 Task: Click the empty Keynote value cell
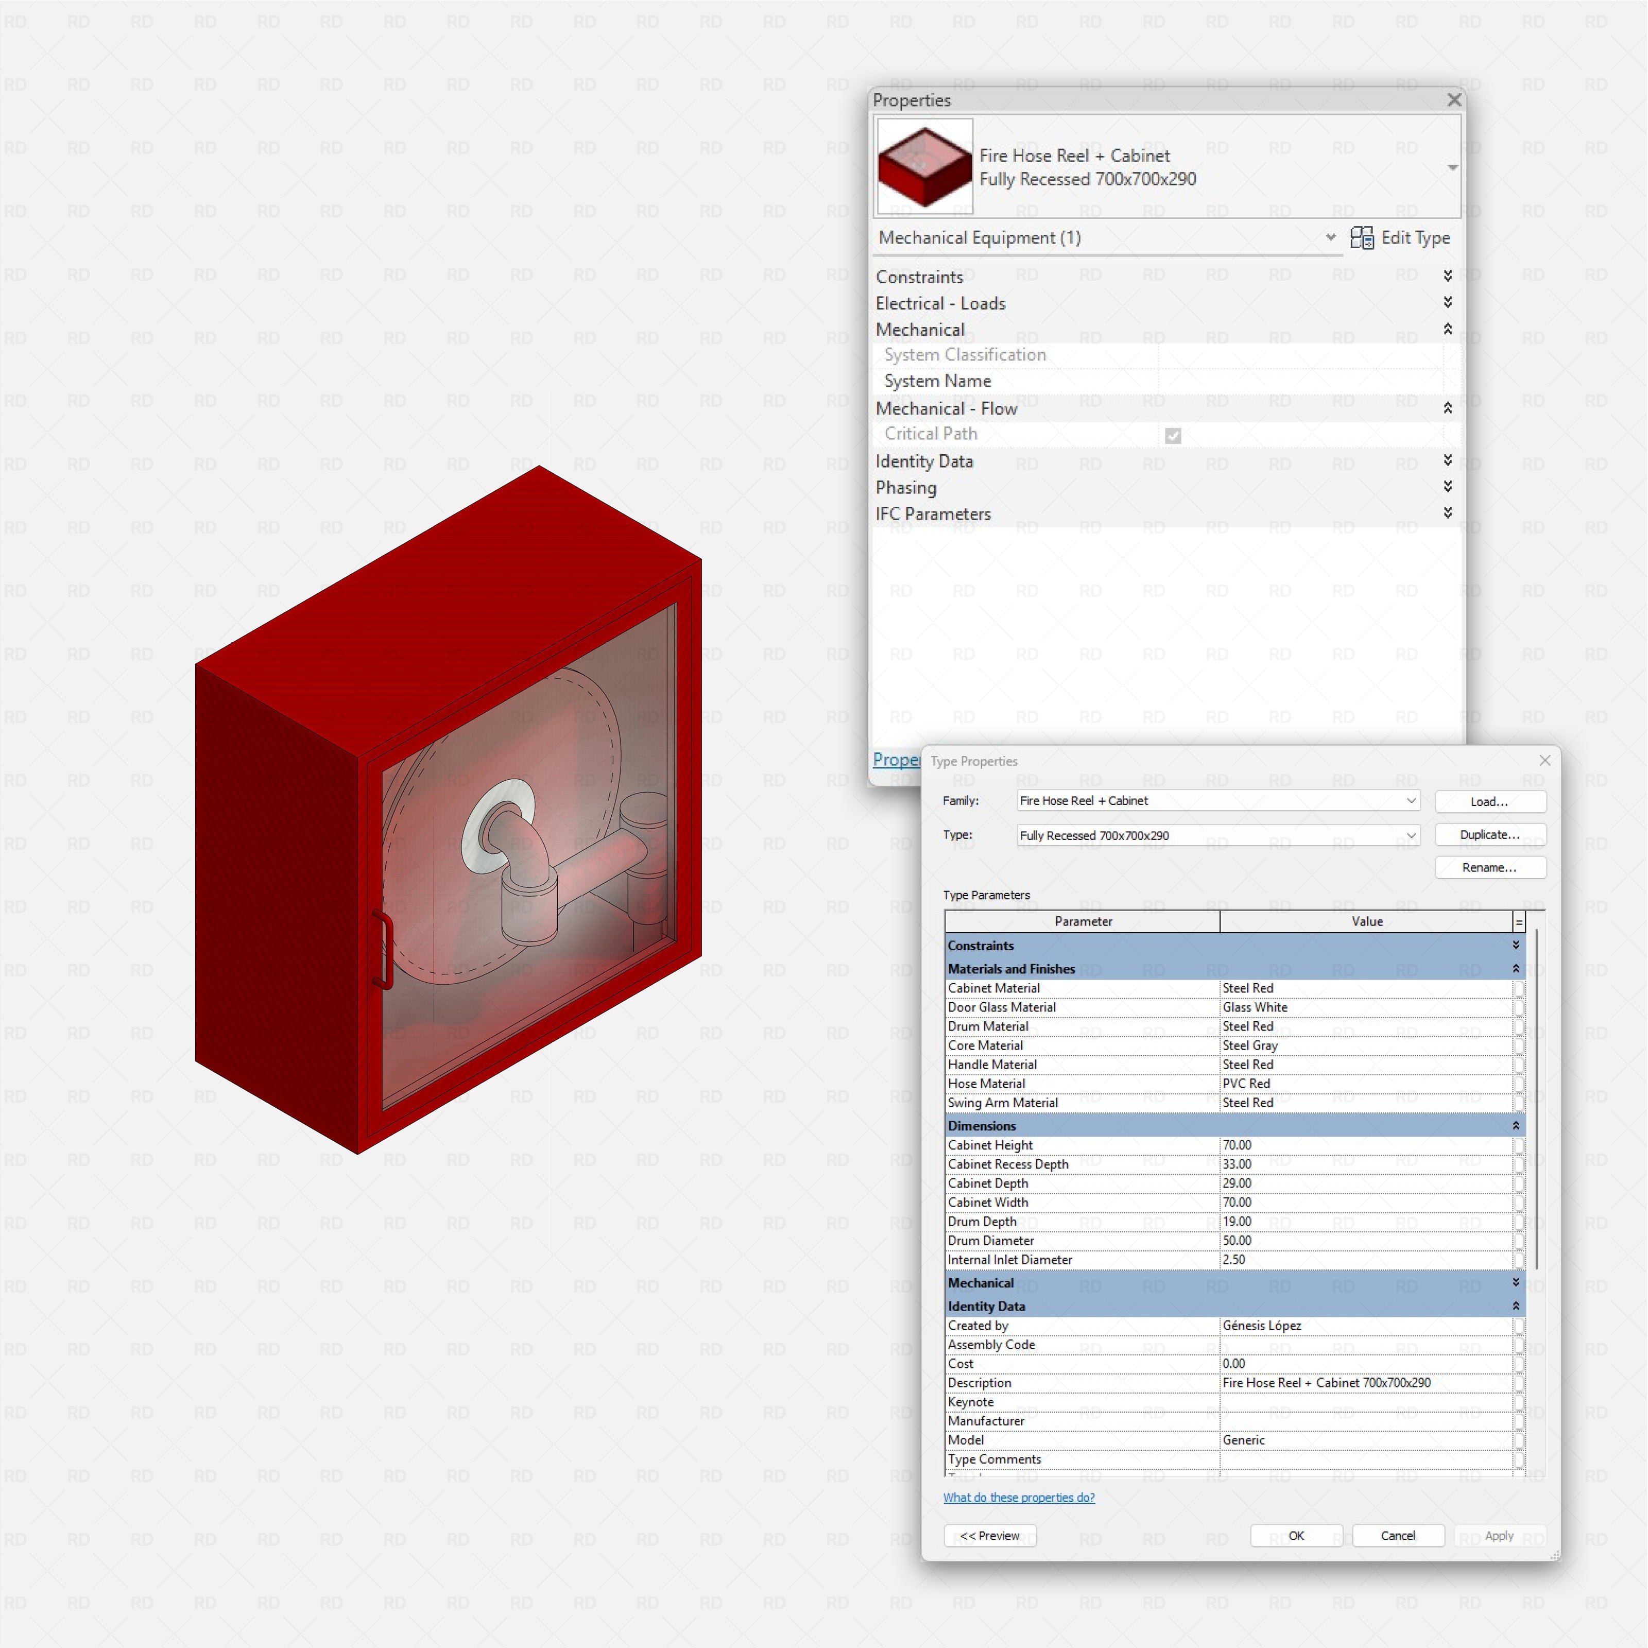1366,1401
